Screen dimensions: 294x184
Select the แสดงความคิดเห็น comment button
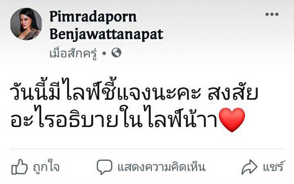(x=161, y=167)
